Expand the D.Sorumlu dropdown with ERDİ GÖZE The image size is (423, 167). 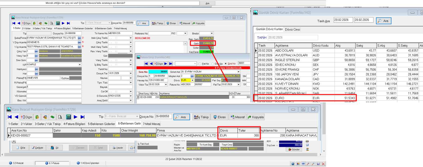pos(131,96)
